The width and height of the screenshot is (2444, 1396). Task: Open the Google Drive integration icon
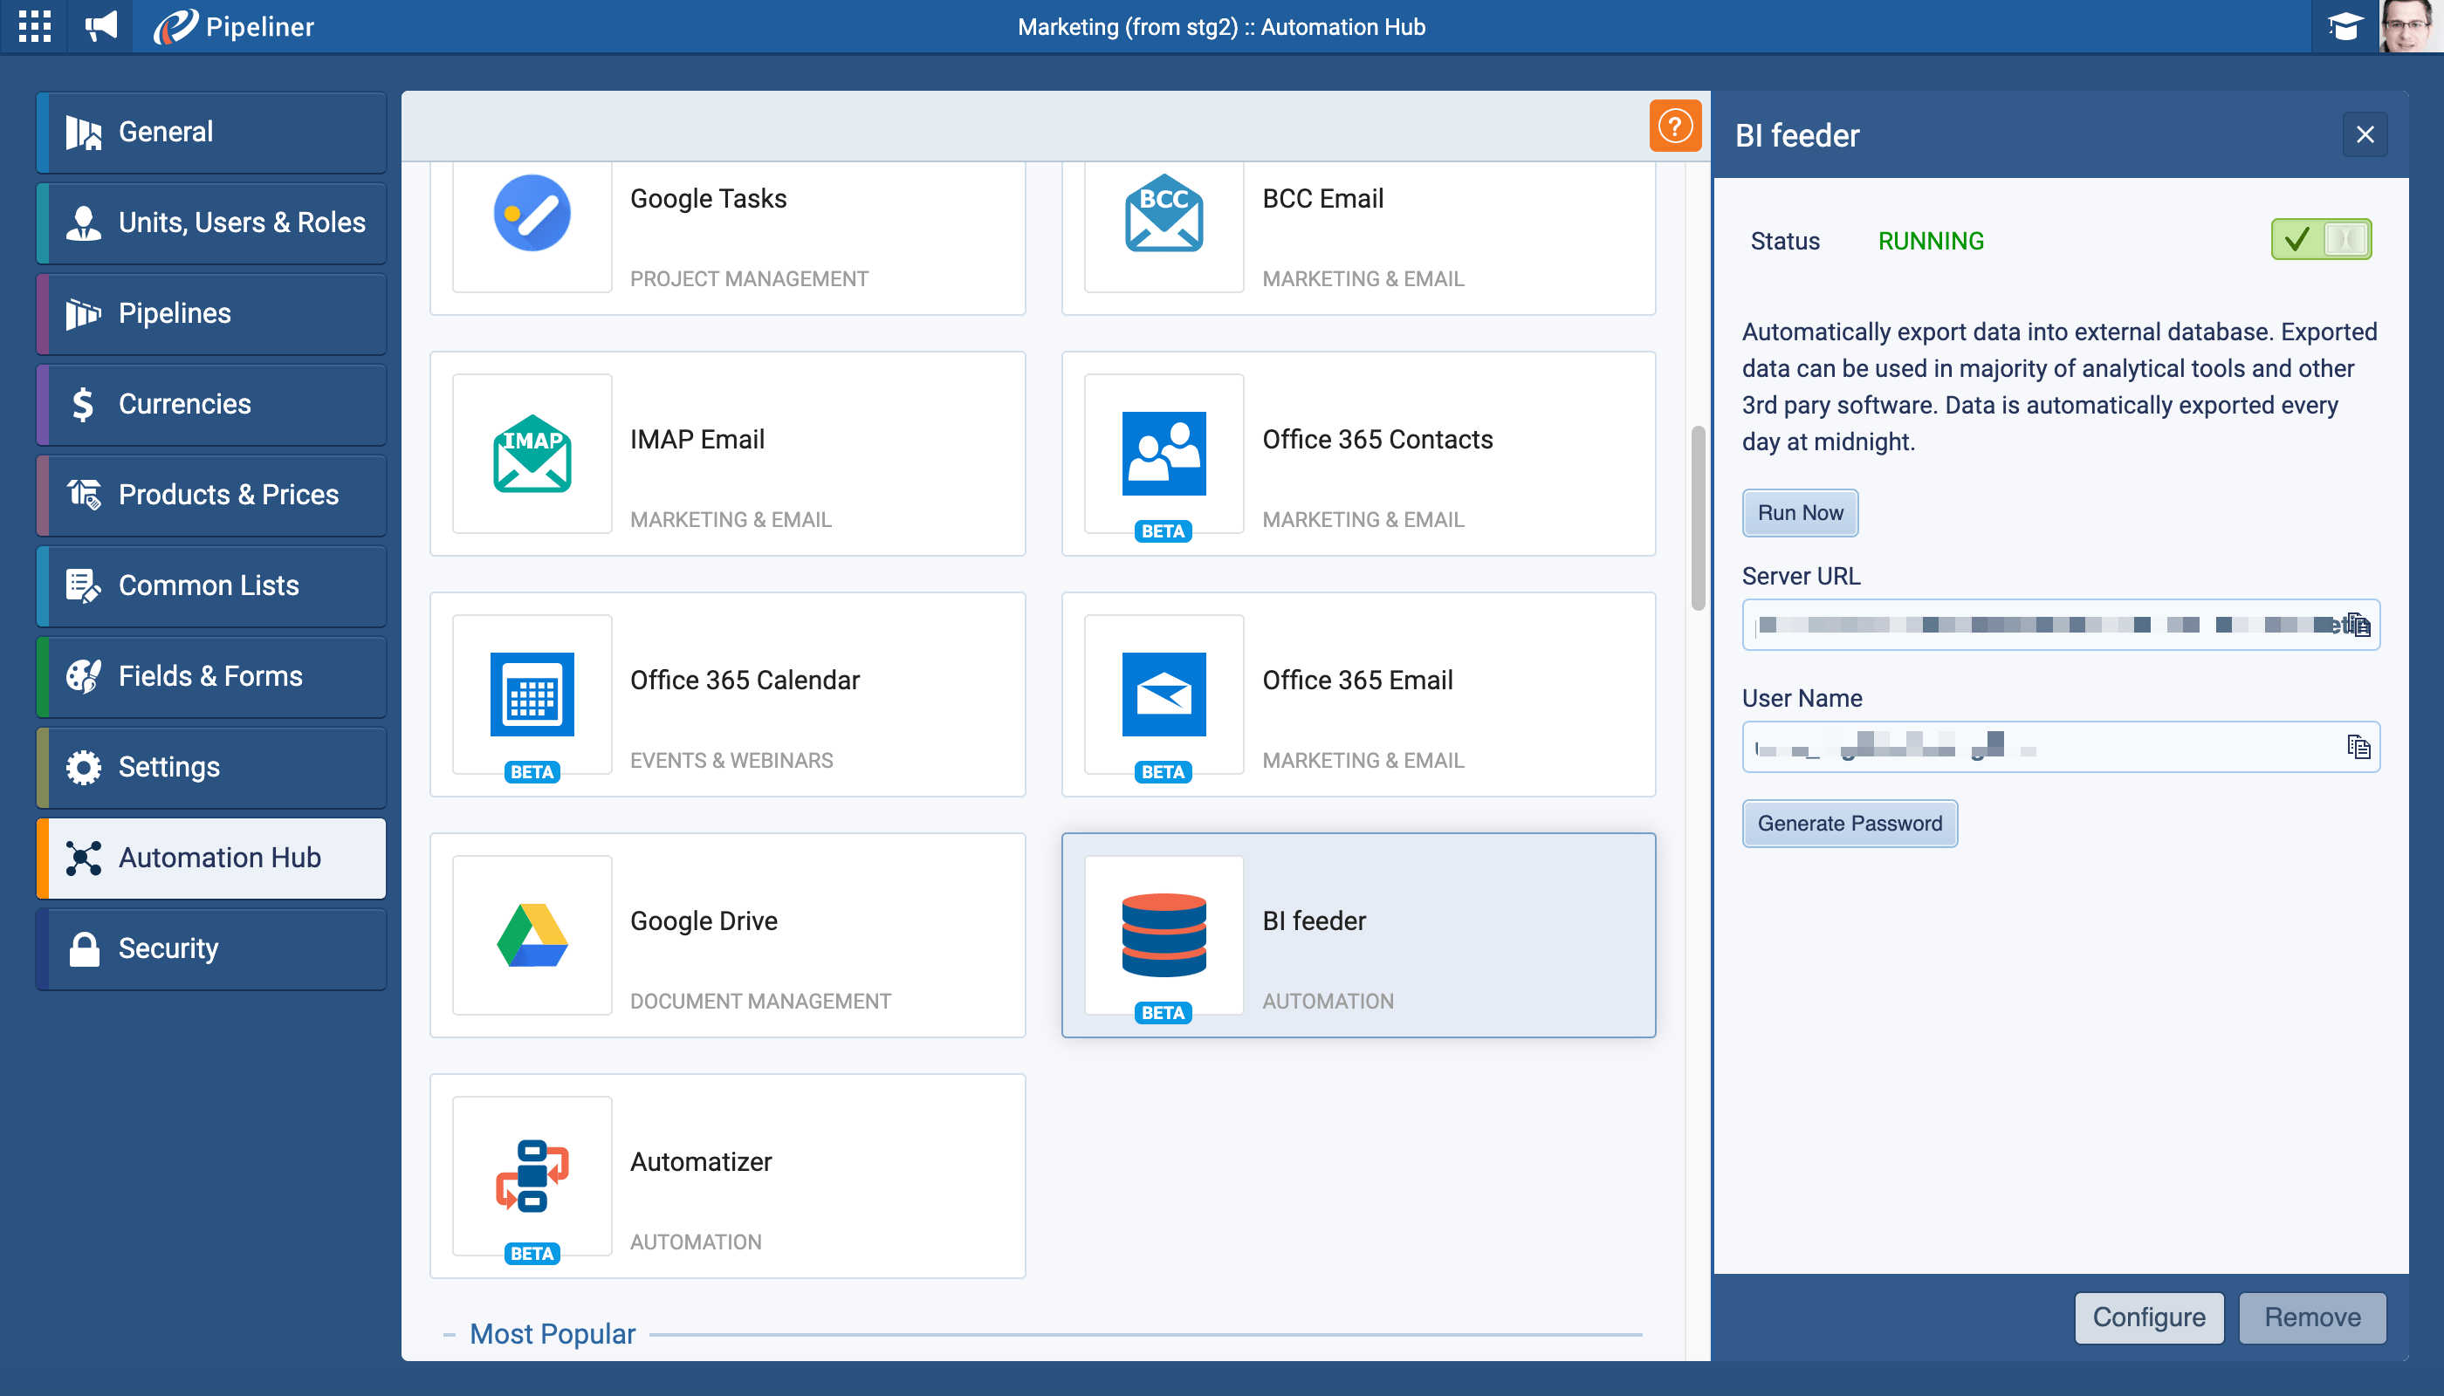coord(532,934)
